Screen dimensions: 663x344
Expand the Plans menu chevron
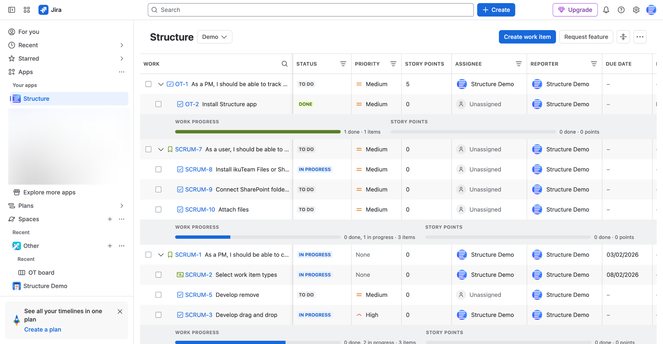122,206
